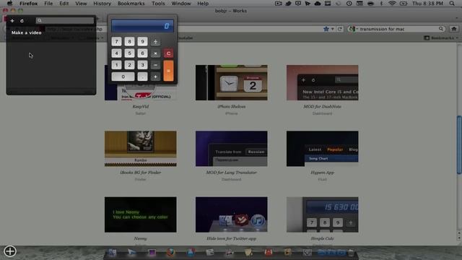Click the calculator 5 key
This screenshot has height=260, width=462.
tap(129, 53)
